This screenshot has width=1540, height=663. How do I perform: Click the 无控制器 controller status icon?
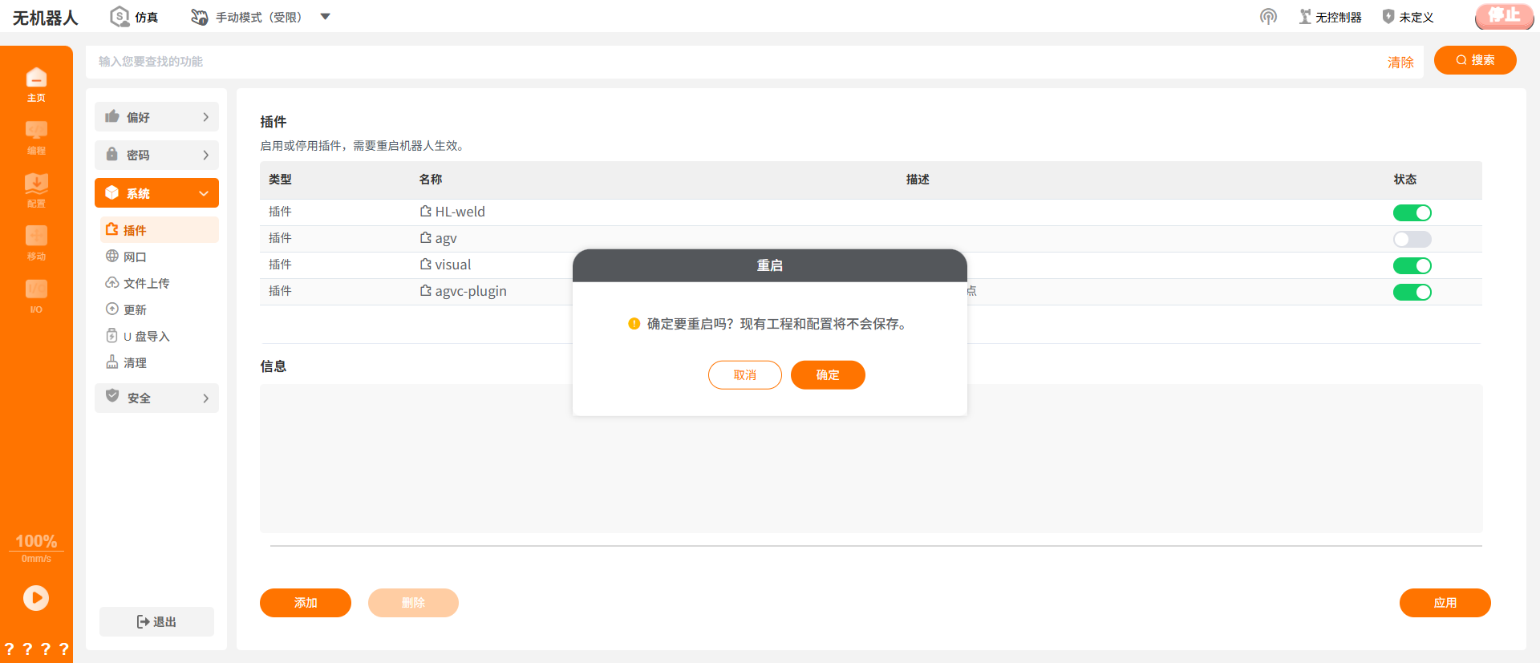click(1306, 17)
